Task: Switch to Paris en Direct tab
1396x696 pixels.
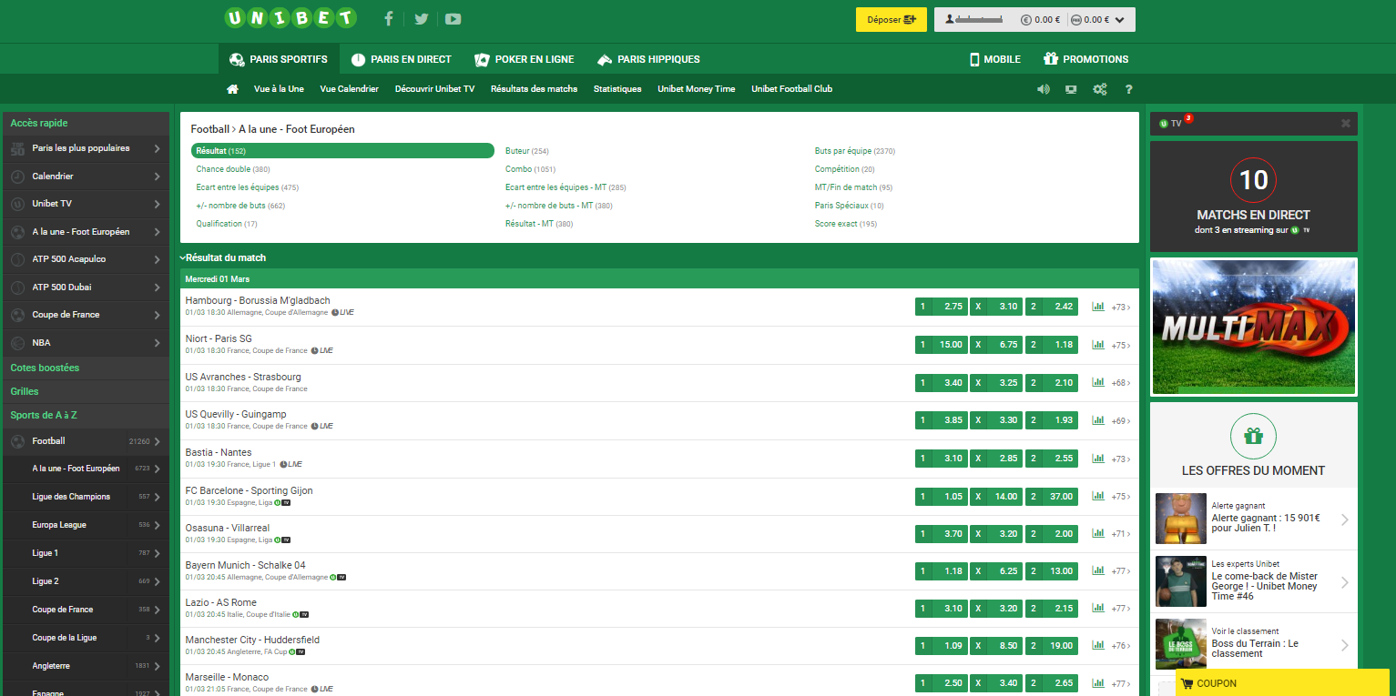Action: [x=402, y=59]
